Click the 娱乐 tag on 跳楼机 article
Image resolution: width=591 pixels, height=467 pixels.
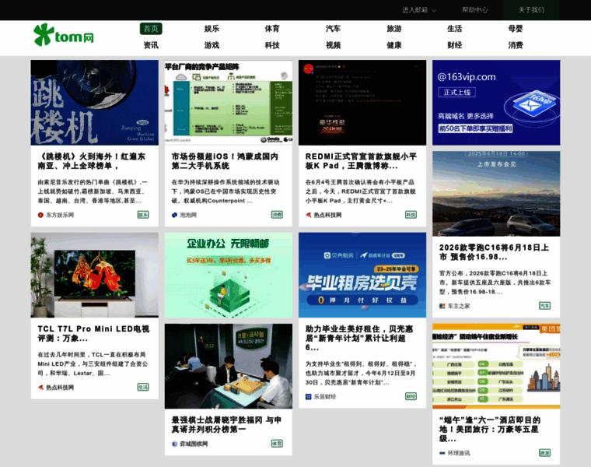143,215
